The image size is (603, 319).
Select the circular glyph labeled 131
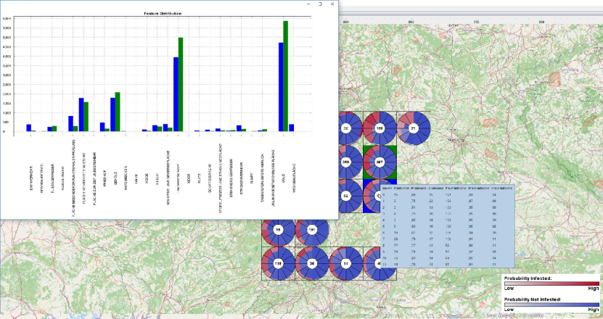[x=312, y=231]
